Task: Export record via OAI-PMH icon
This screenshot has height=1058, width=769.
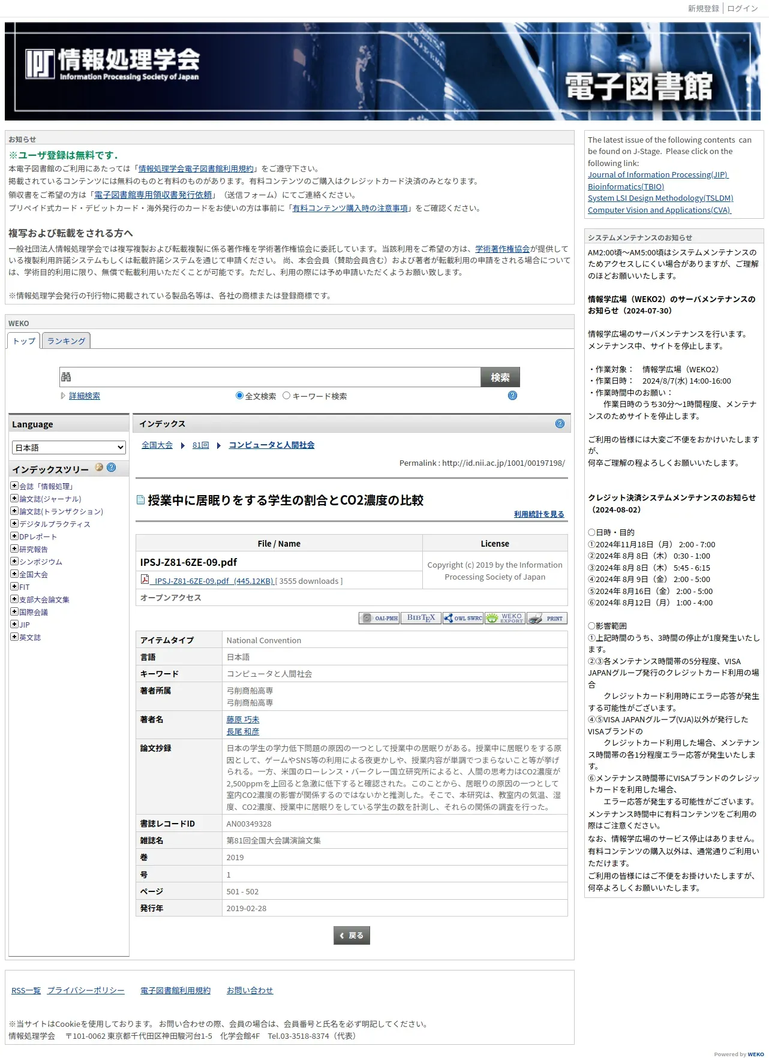Action: (x=379, y=618)
